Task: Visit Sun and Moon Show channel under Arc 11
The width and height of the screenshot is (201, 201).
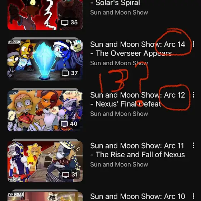Action: [119, 164]
